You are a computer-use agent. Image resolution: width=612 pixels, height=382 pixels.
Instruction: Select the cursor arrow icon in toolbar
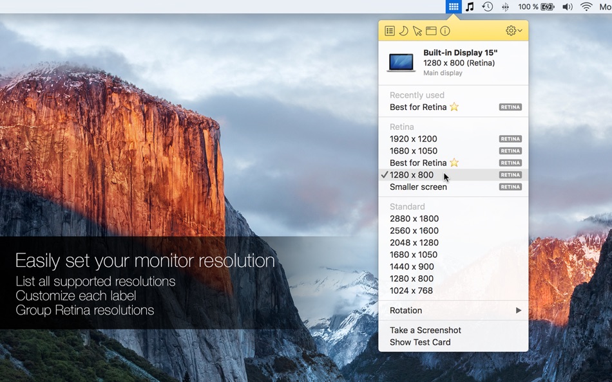[x=417, y=31]
